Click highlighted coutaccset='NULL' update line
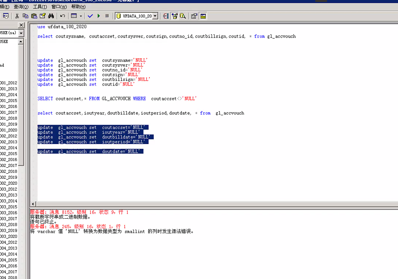This screenshot has height=279, width=398. (x=93, y=127)
